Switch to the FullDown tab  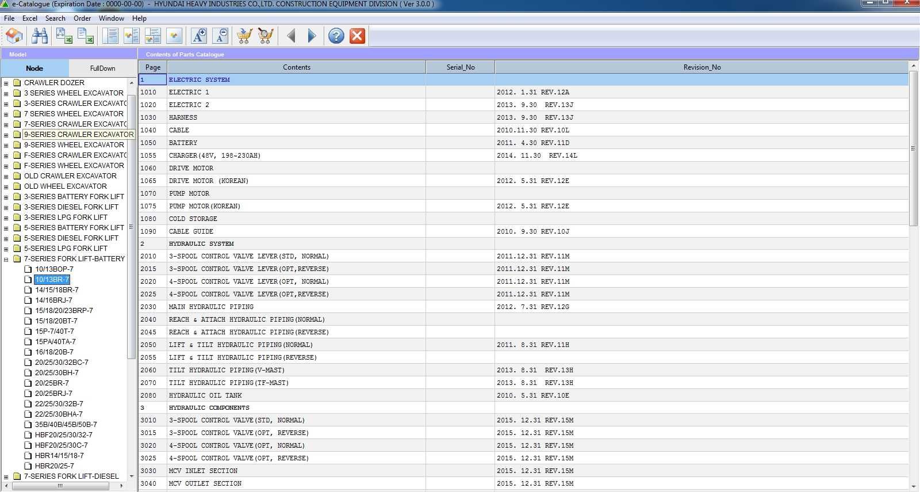102,68
